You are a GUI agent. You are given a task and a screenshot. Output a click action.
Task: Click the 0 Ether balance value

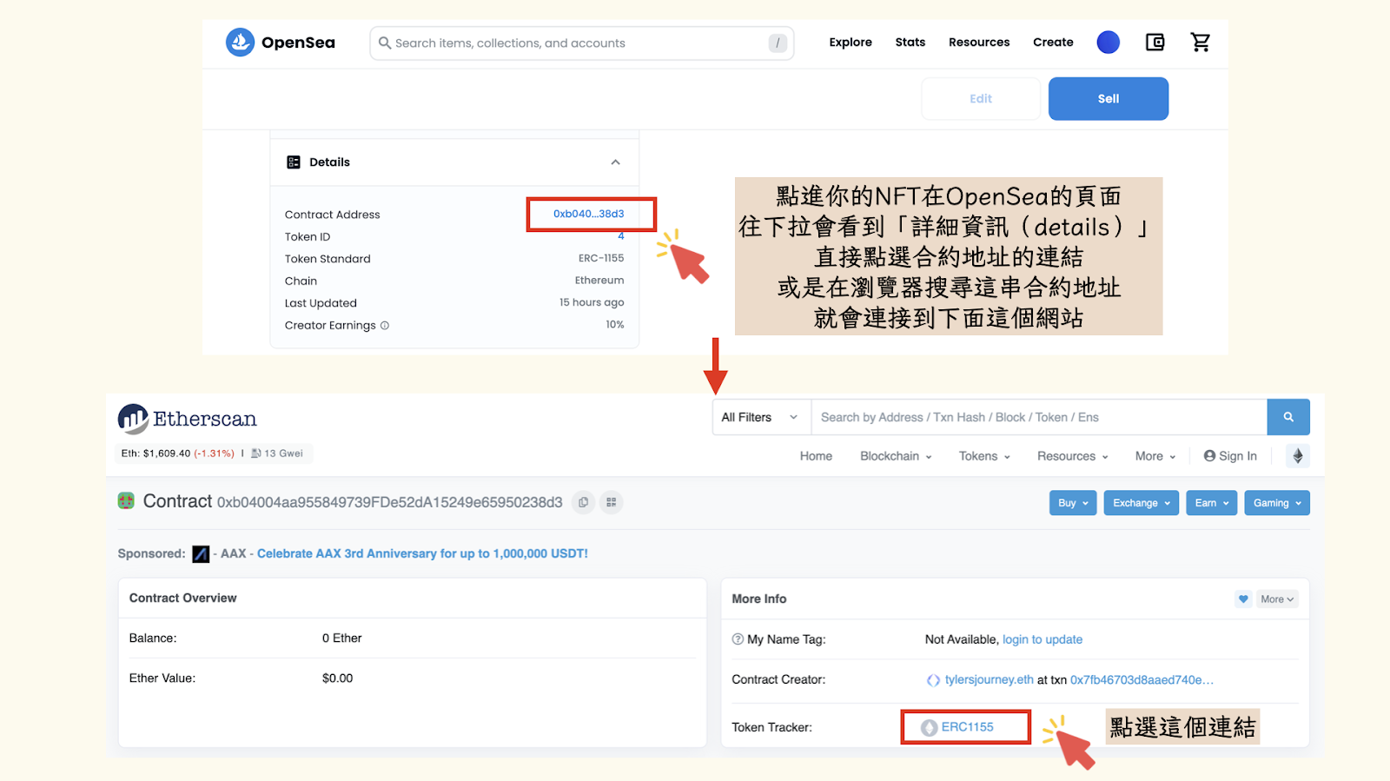(342, 639)
